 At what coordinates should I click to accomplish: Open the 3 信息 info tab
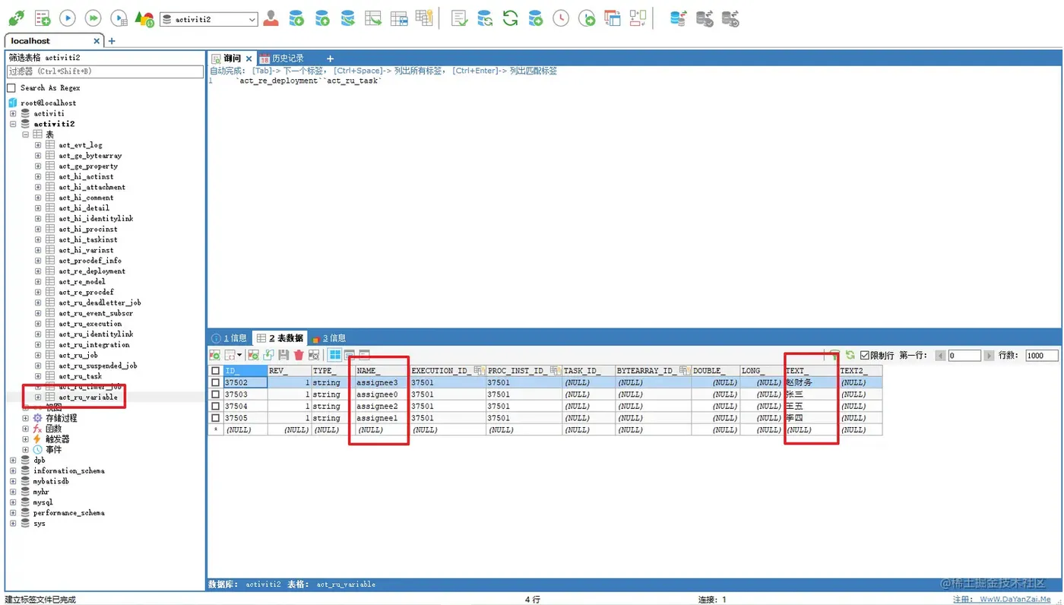pos(328,338)
